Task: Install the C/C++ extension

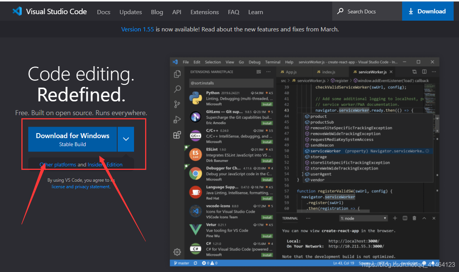Action: [x=267, y=142]
